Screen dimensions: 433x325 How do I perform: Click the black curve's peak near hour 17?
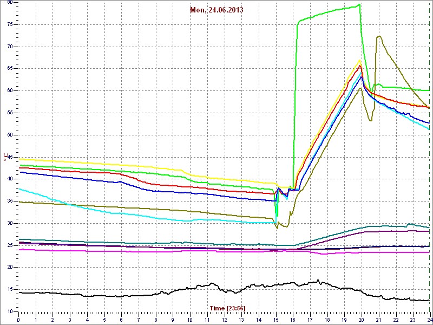[318, 280]
